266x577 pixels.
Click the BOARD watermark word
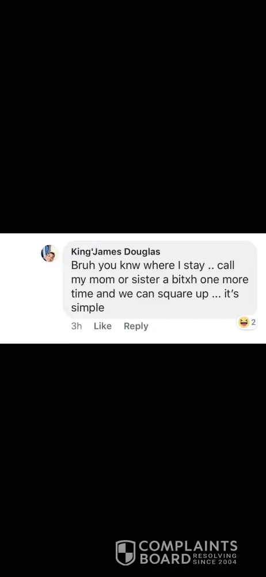[x=165, y=559]
